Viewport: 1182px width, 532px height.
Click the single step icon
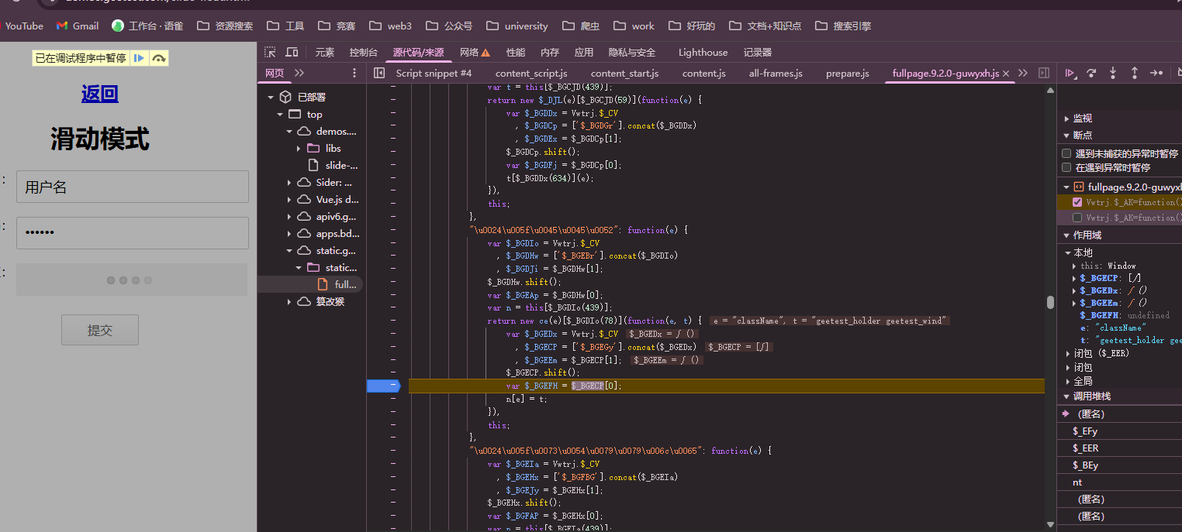(x=1156, y=73)
